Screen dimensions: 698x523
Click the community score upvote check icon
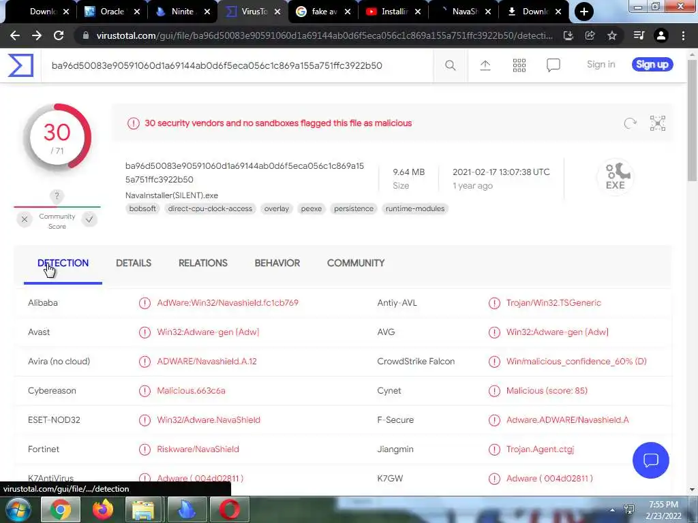(x=89, y=219)
